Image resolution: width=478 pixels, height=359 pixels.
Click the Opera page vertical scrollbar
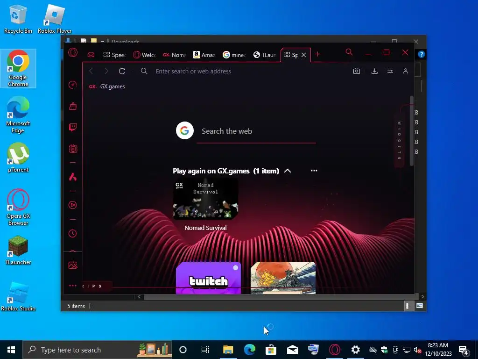(x=412, y=131)
